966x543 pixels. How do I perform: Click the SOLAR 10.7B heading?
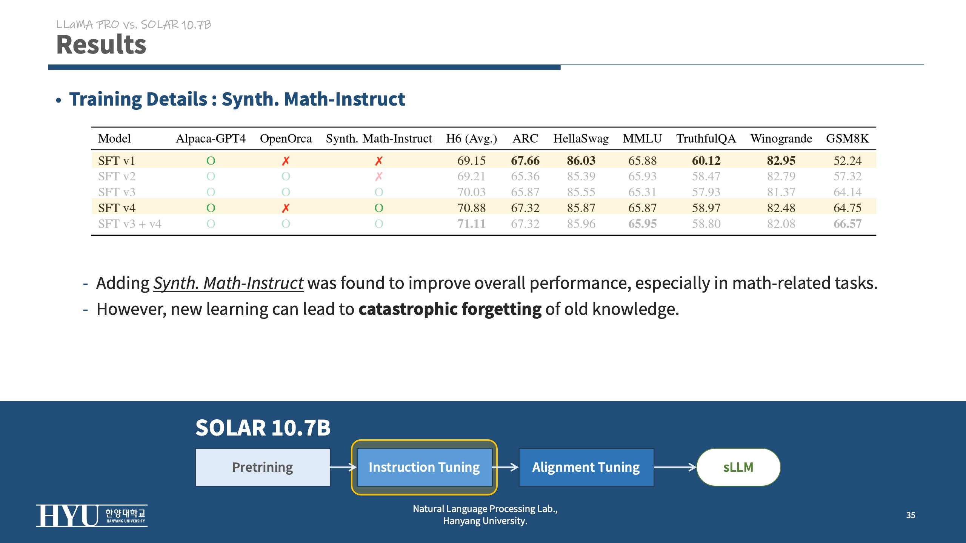point(263,428)
